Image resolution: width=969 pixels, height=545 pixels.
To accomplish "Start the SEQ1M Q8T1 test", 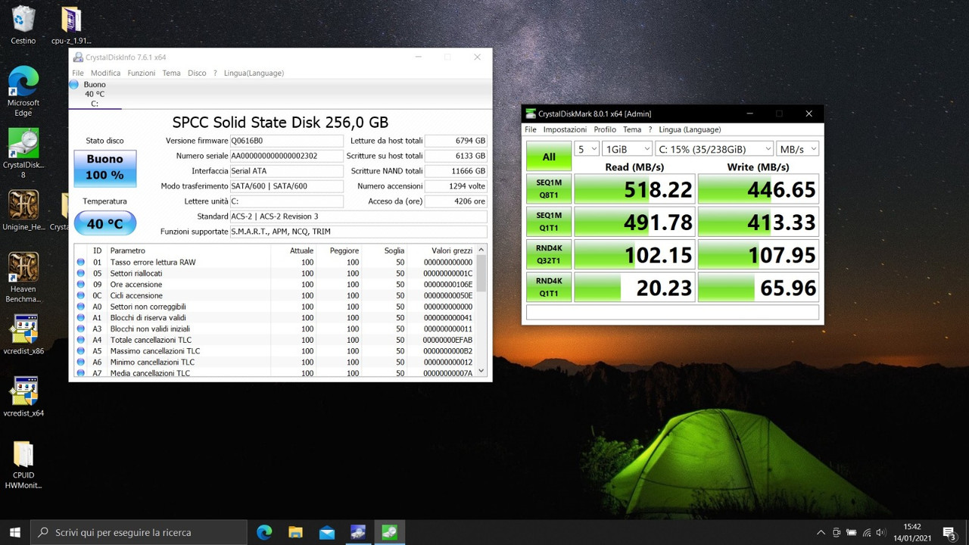I will (549, 188).
